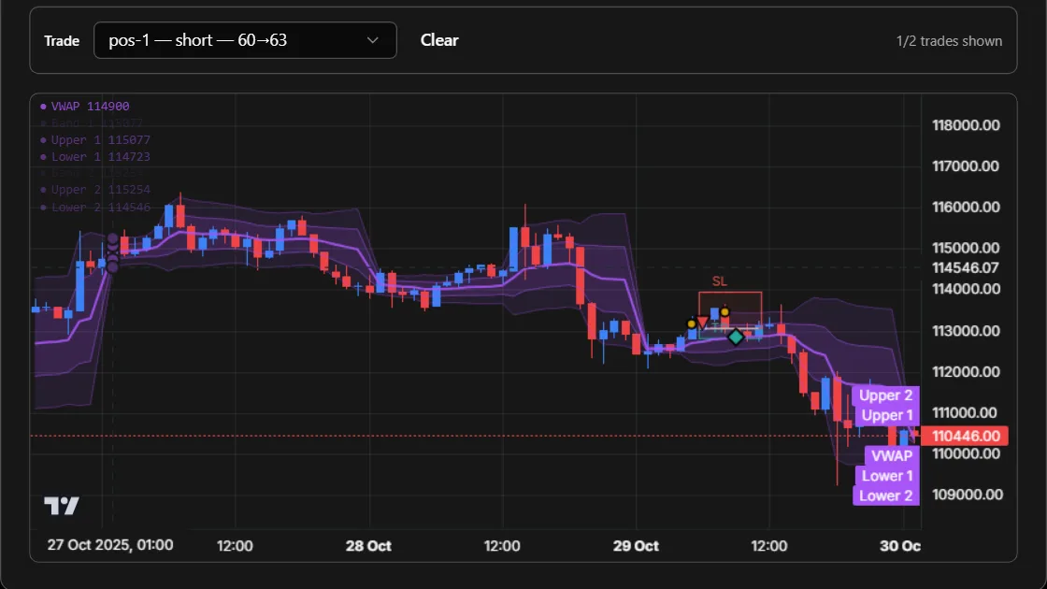The height and width of the screenshot is (589, 1047).
Task: Click the '30 Oc' time axis label
Action: (x=900, y=546)
